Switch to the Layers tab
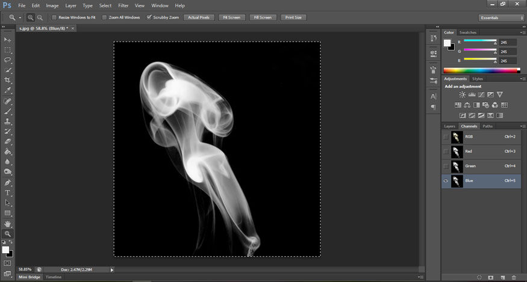Image resolution: width=527 pixels, height=282 pixels. pos(449,126)
